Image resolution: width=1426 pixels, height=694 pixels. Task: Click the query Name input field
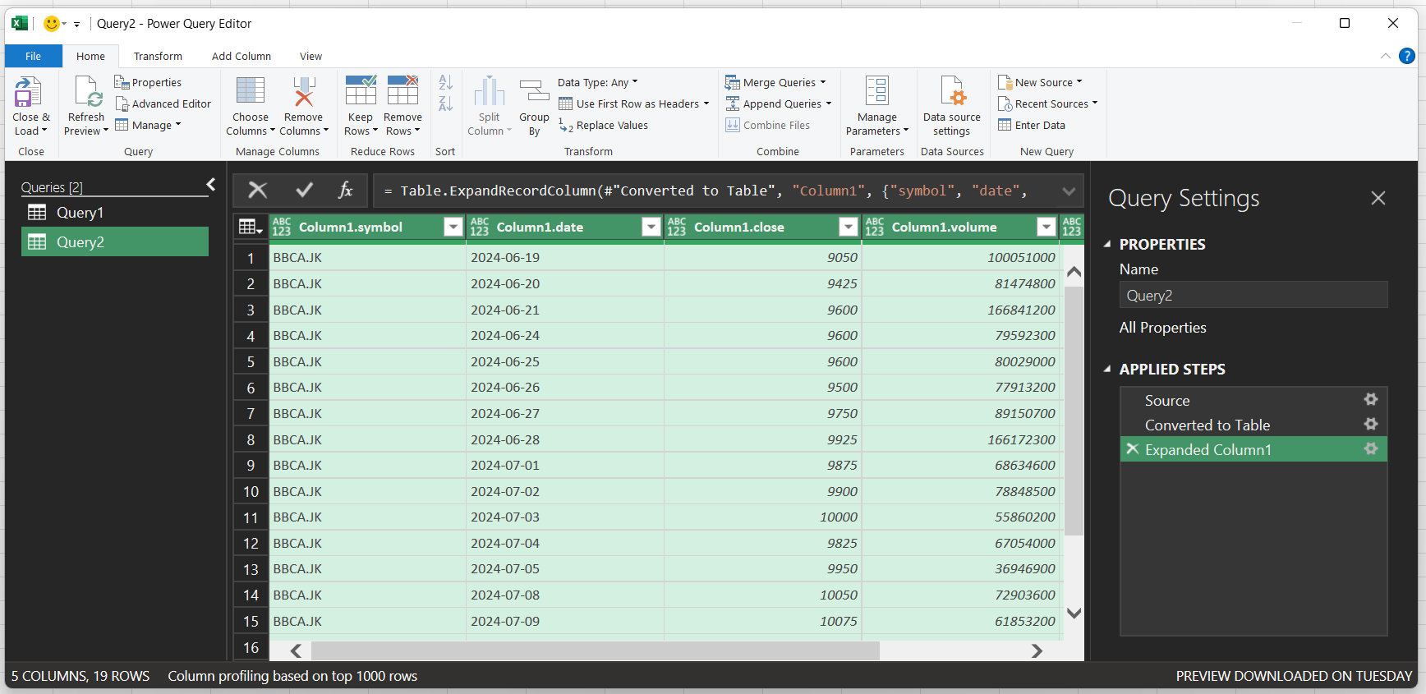point(1253,296)
